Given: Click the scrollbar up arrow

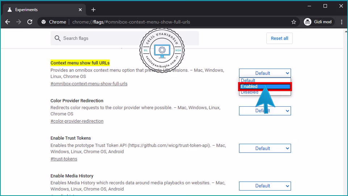Looking at the screenshot, I should pyautogui.click(x=346, y=32).
